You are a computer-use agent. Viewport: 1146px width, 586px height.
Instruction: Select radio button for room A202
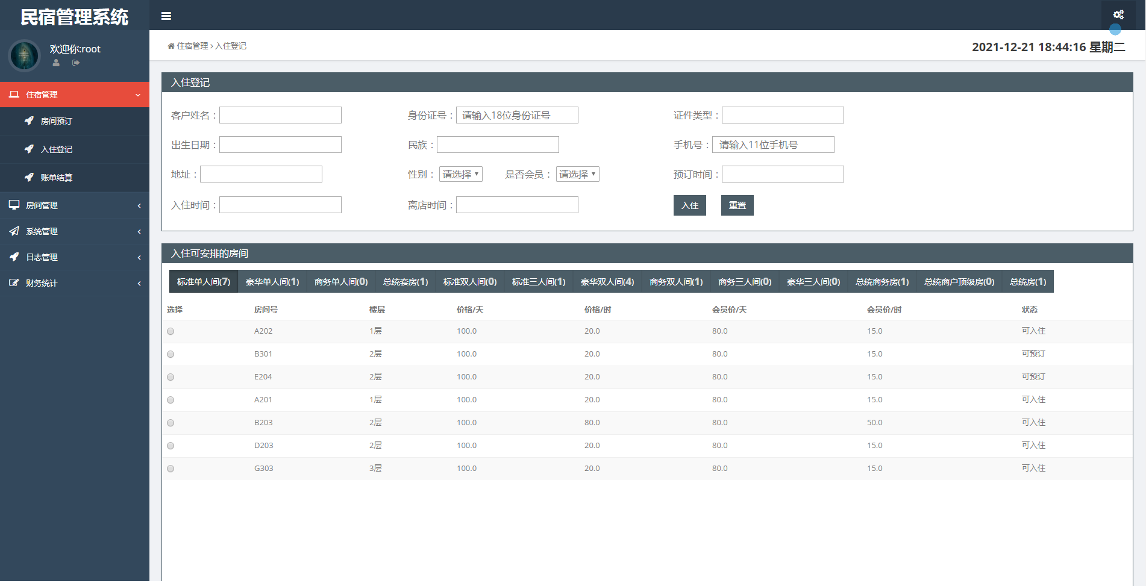coord(171,331)
